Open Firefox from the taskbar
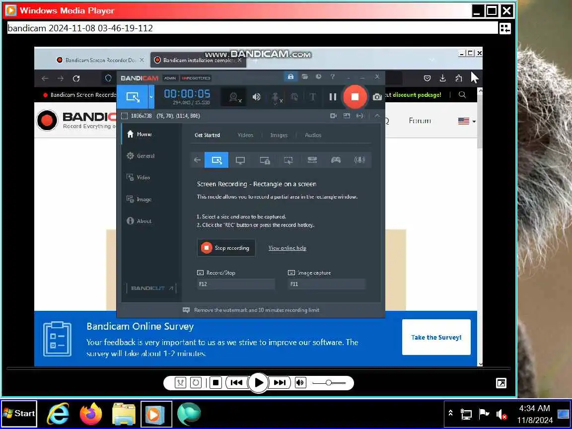 point(91,414)
